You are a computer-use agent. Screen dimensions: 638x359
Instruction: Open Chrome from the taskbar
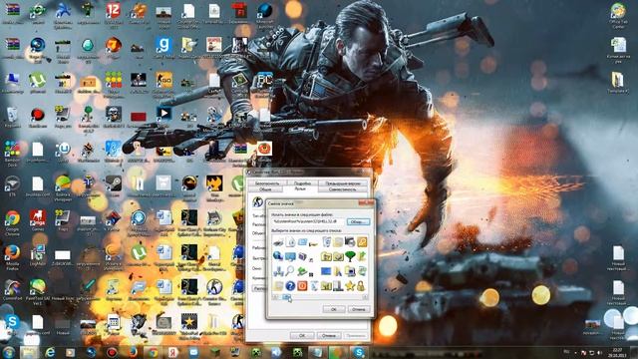(153, 352)
